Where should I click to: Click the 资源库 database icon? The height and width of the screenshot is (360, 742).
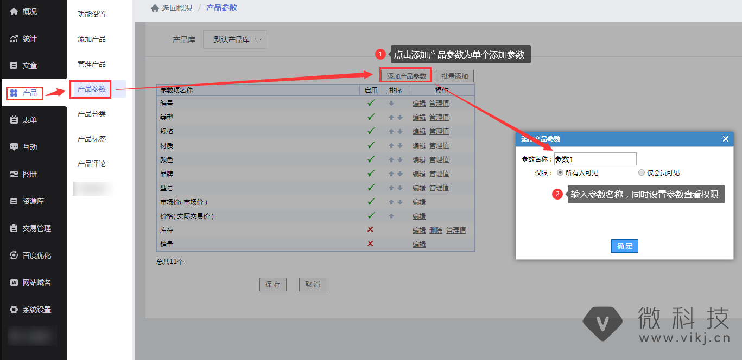point(14,201)
